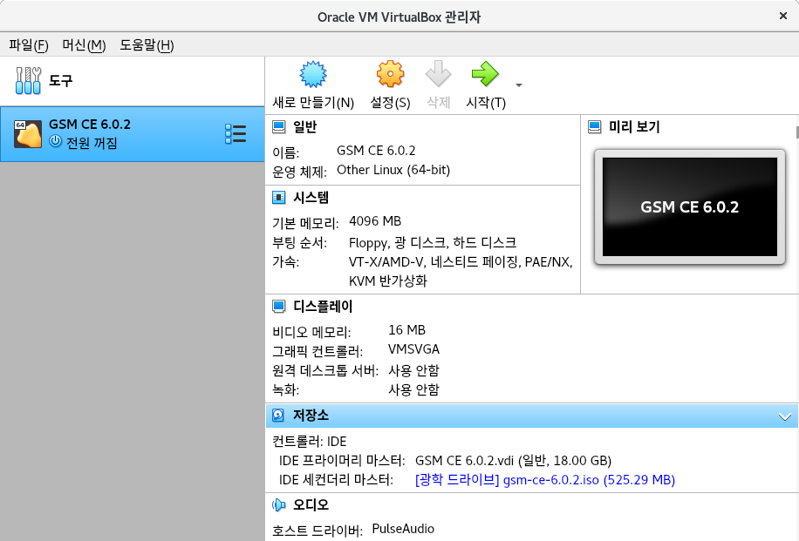
Task: Click the '4096 MB' base memory value
Action: click(x=375, y=221)
